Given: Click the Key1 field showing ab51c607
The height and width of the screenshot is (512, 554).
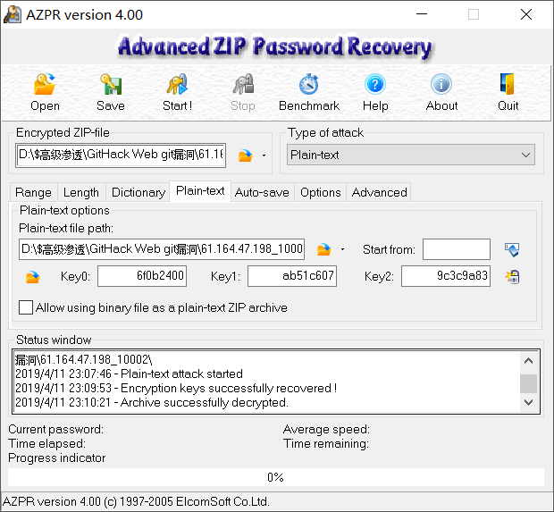Looking at the screenshot, I should (292, 276).
